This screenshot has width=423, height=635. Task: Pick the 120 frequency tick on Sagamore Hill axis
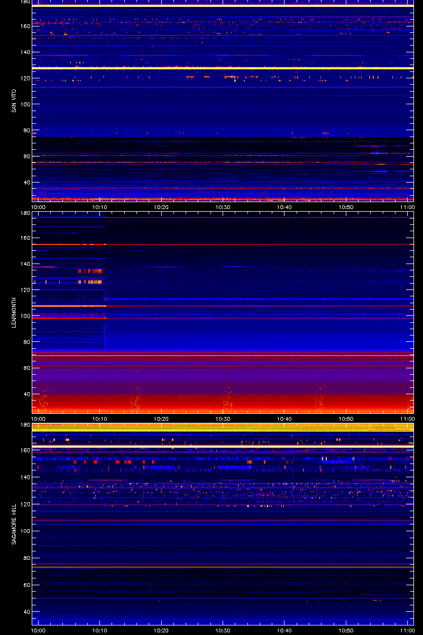tap(25, 504)
